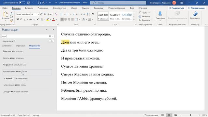This screenshot has width=208, height=117.
Task: Increase paragraph indent
Action: pos(84,14)
